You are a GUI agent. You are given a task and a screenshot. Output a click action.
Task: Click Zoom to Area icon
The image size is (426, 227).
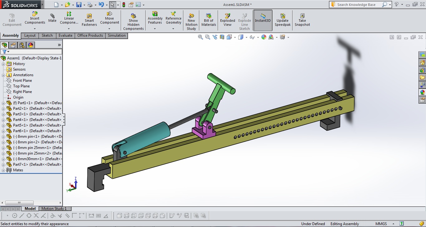click(x=208, y=37)
